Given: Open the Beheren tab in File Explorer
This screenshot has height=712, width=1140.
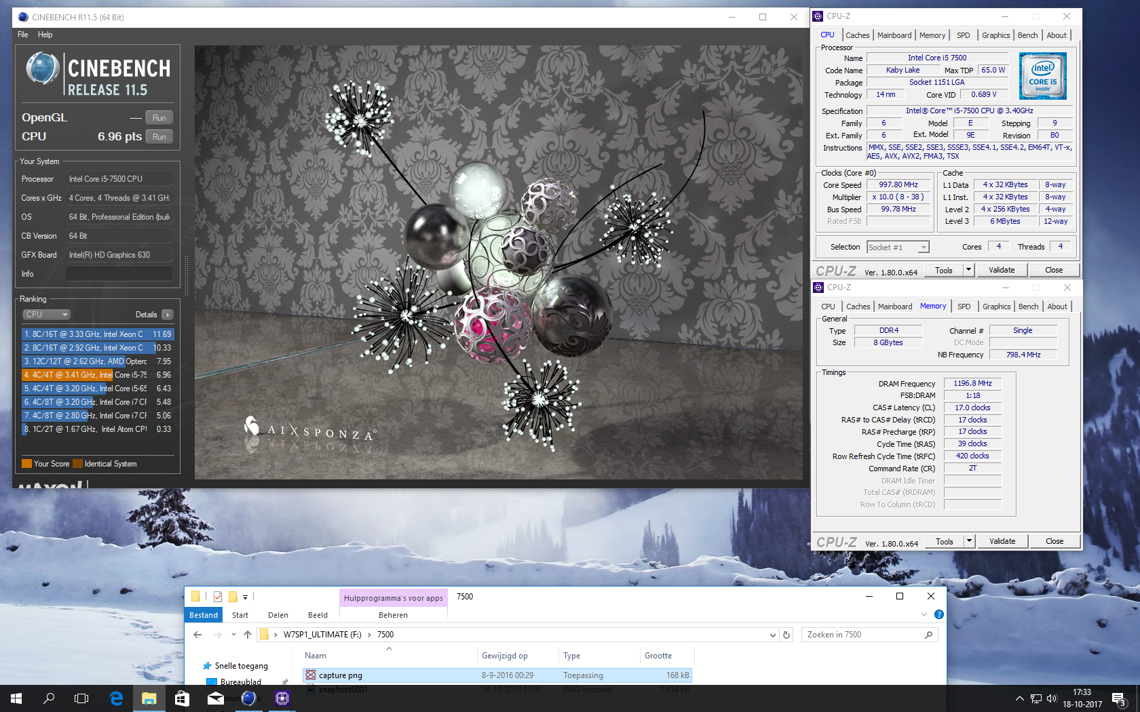Looking at the screenshot, I should [393, 615].
